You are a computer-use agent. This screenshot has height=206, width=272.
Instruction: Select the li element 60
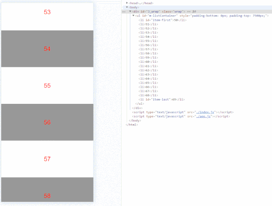pos(148,61)
